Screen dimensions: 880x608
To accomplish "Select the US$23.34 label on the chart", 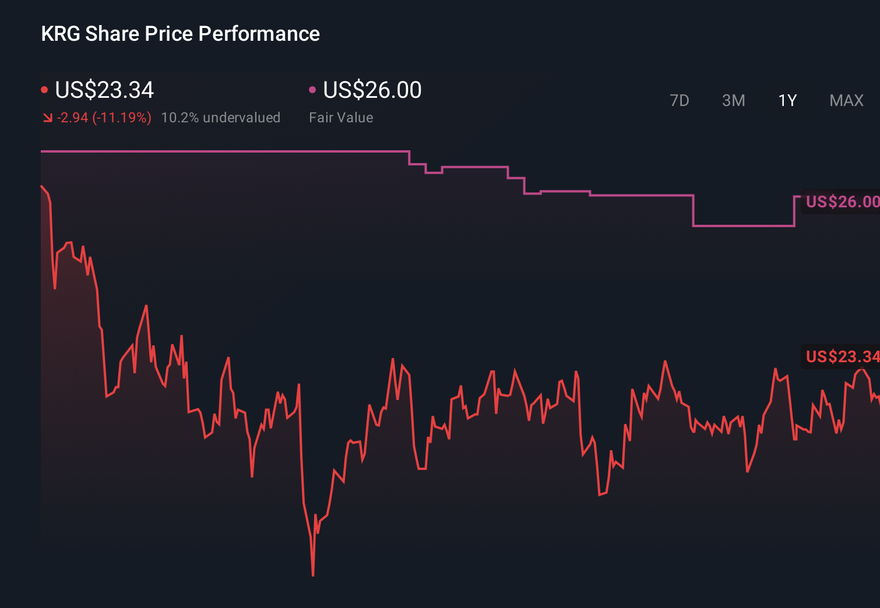I will point(842,357).
